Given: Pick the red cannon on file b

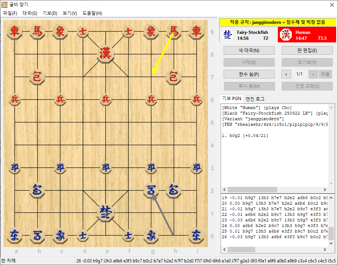Looking at the screenshot, I should click(37, 77).
